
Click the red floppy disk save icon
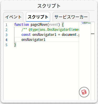[84, 92]
